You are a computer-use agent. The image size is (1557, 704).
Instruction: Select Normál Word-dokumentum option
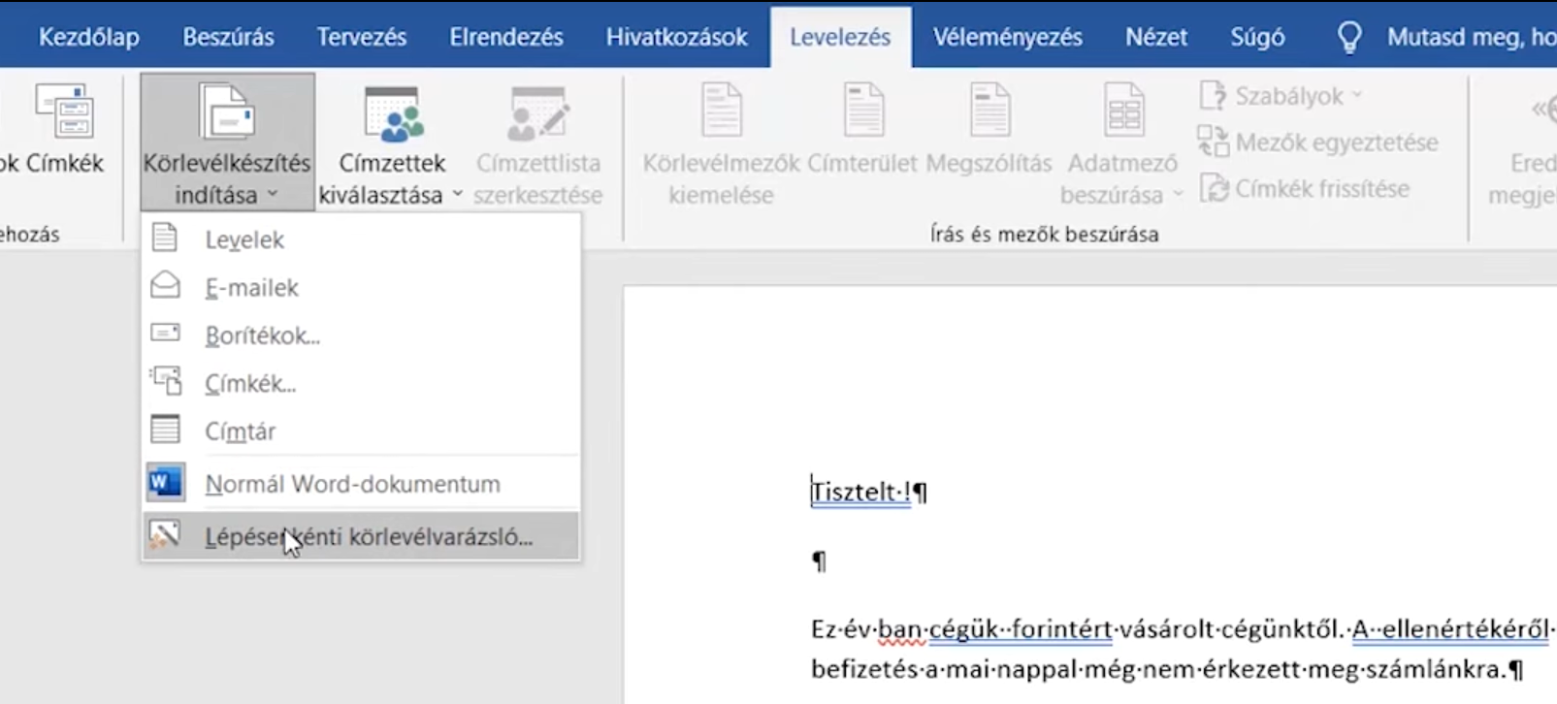click(352, 484)
